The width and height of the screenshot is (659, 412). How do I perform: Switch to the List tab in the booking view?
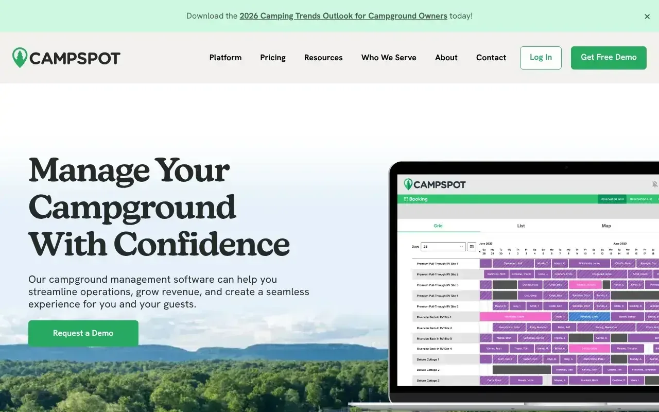point(521,226)
